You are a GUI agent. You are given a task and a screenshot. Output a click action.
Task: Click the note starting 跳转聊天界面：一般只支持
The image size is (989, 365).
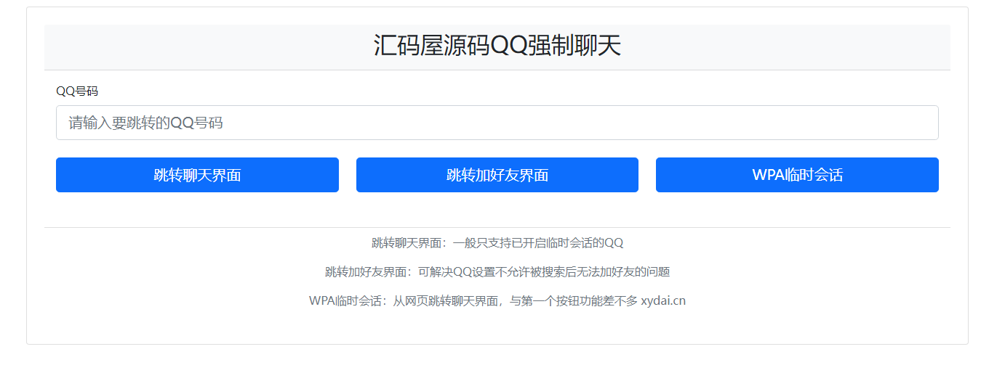(497, 243)
